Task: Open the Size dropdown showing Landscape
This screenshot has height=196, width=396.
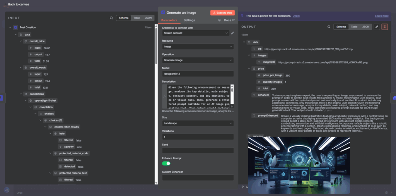Action: [198, 123]
